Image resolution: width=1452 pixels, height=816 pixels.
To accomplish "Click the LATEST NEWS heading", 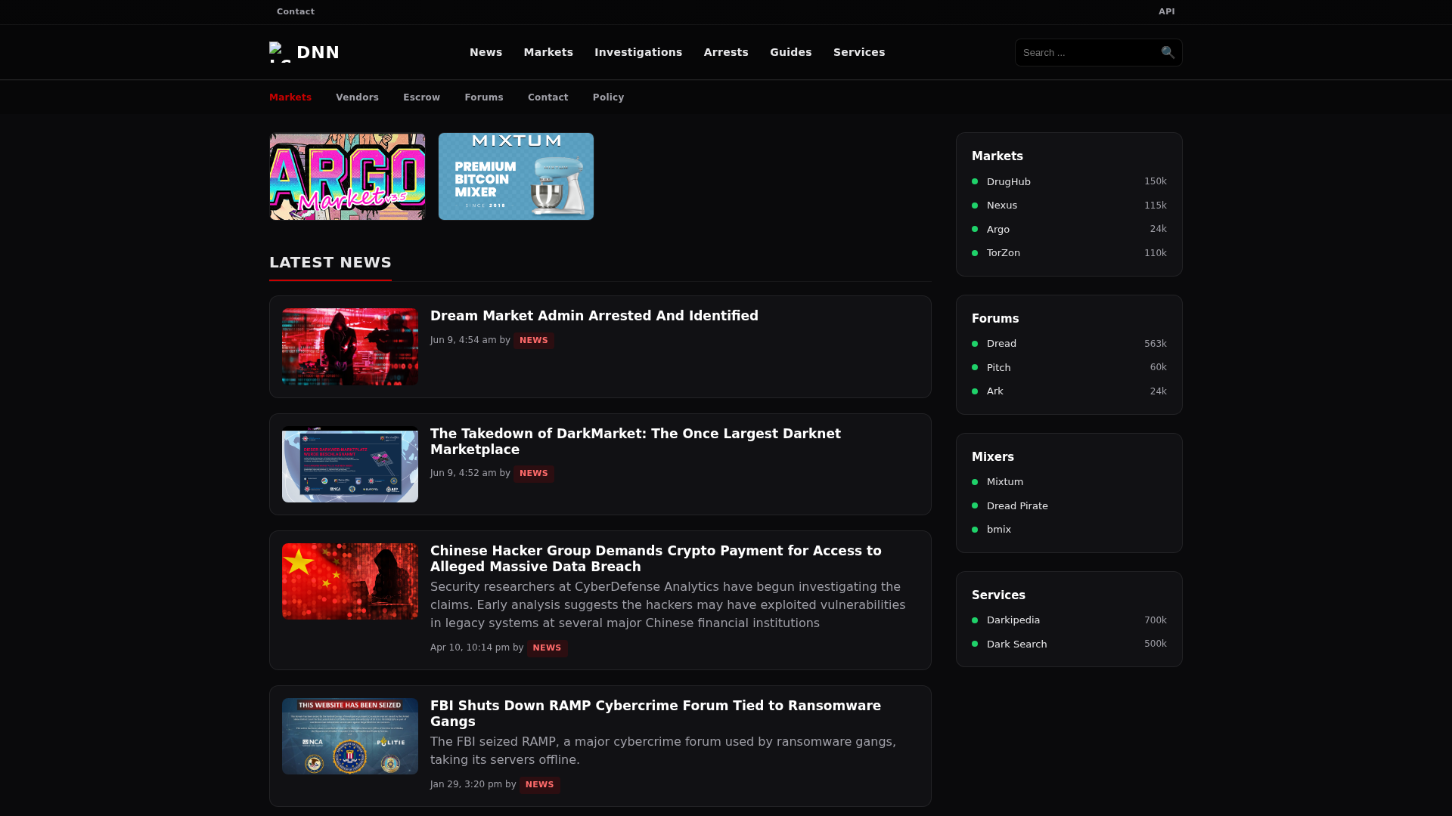I will pos(330,262).
